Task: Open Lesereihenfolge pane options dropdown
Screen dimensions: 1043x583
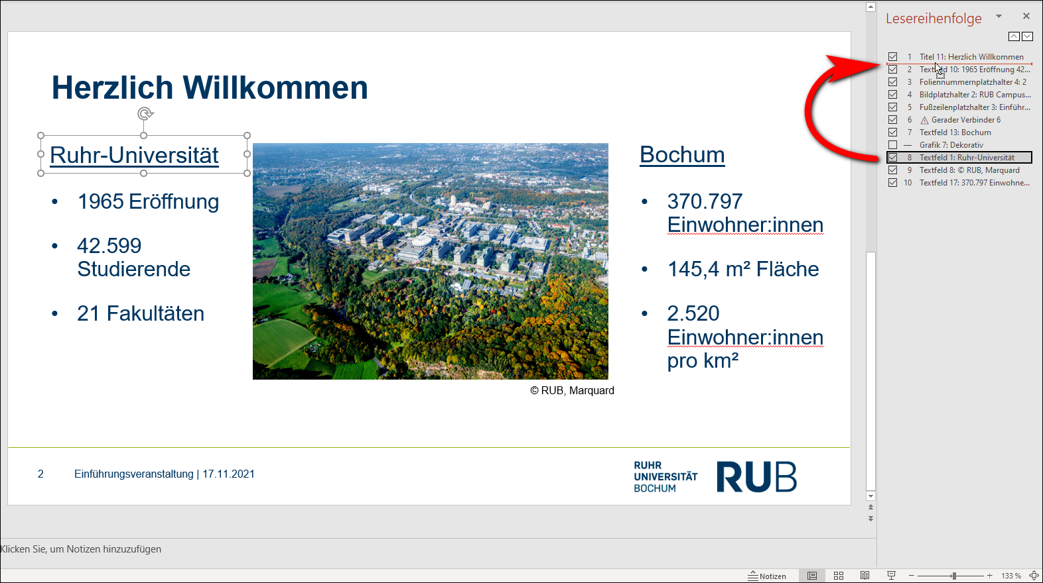Action: (999, 17)
